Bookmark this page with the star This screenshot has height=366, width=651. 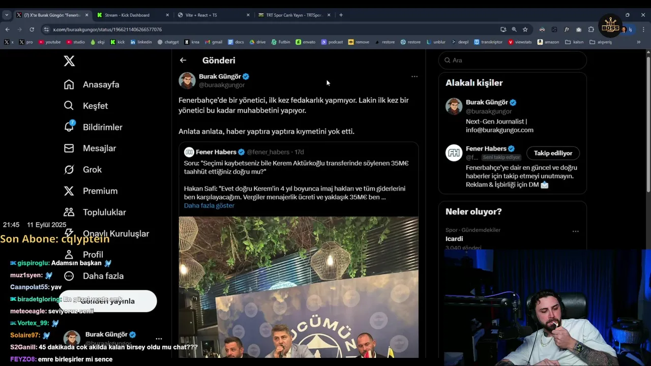(x=525, y=29)
